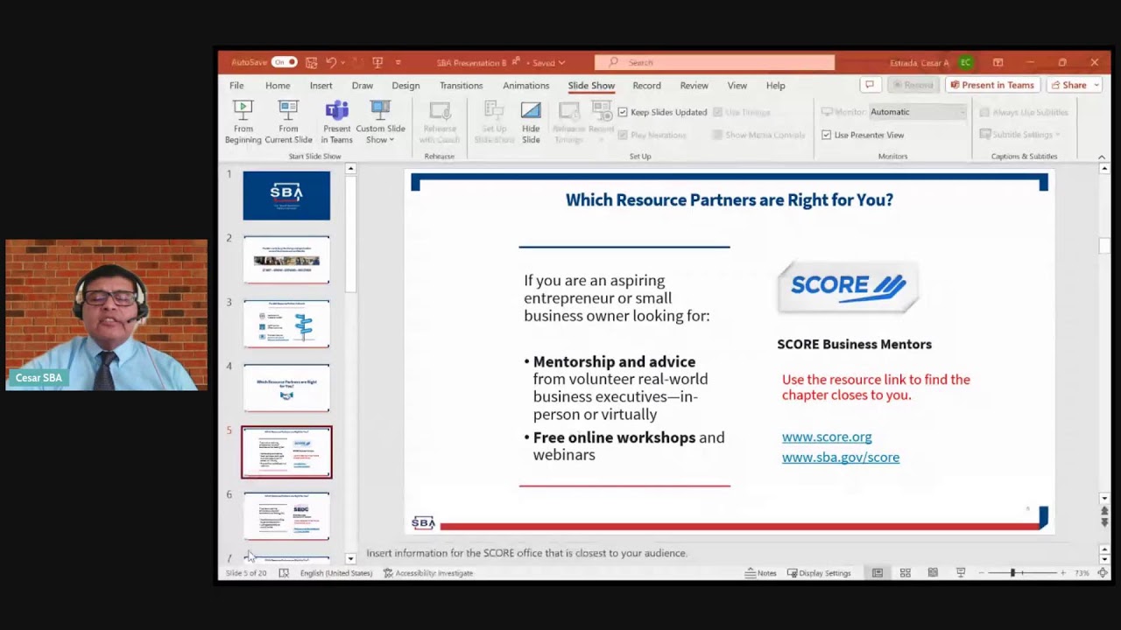This screenshot has width=1121, height=630.
Task: Select slide 4 thumbnail
Action: pos(286,388)
